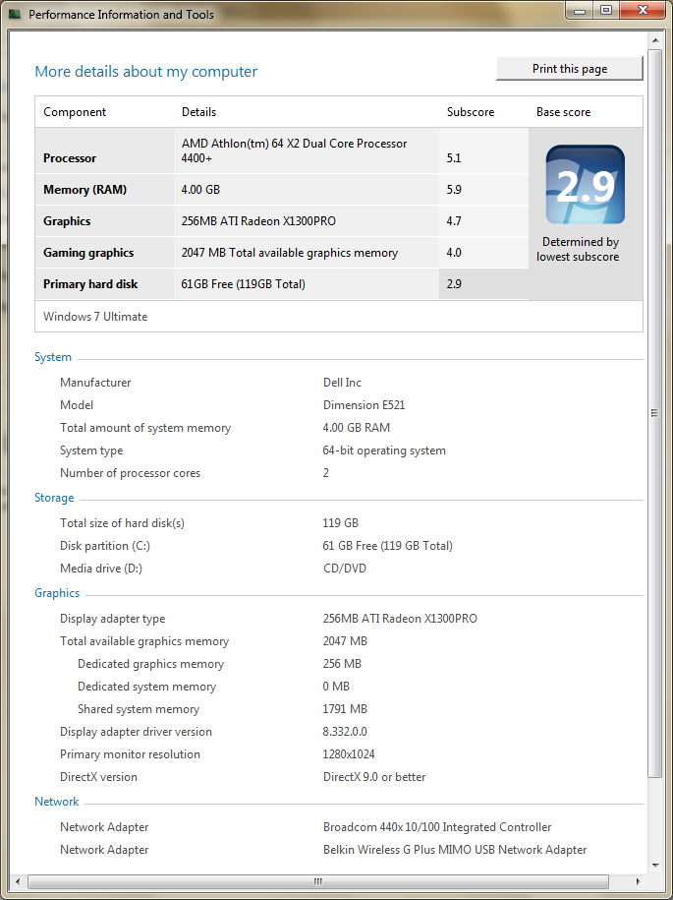
Task: Click the 'DirectX 9.0 or better' value
Action: tap(374, 777)
